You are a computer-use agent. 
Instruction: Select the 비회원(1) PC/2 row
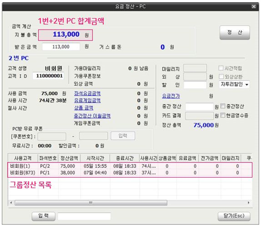point(130,166)
